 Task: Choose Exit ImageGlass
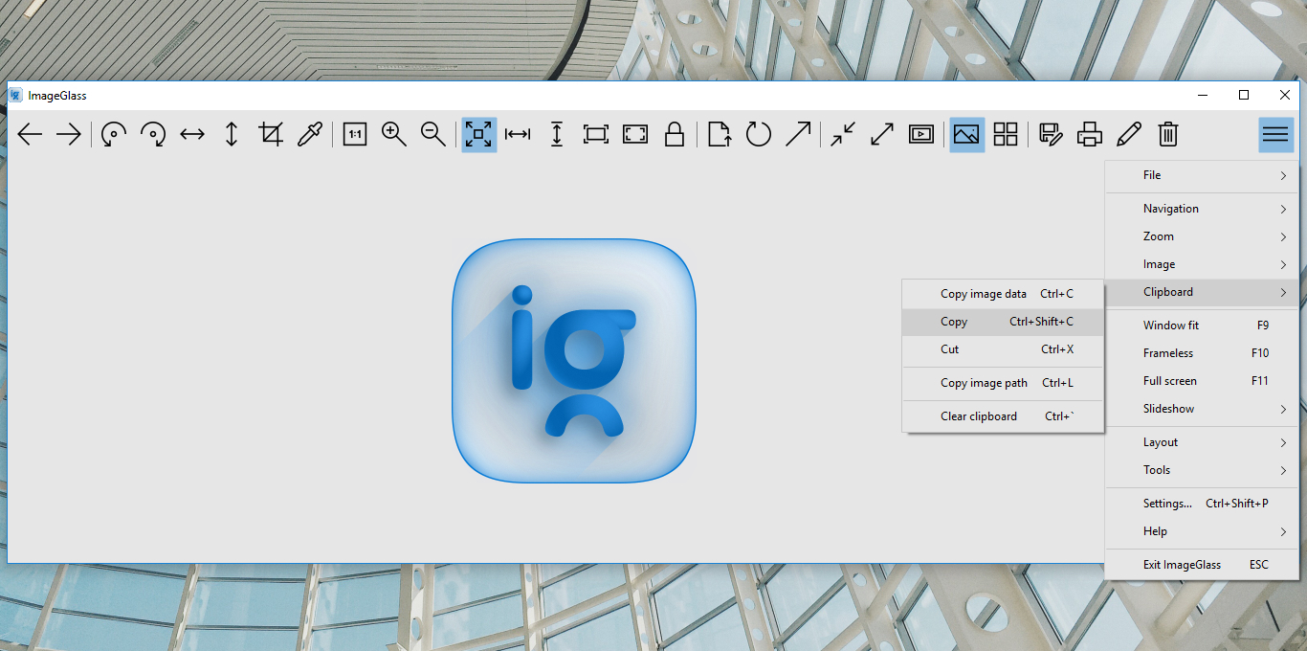click(1202, 565)
